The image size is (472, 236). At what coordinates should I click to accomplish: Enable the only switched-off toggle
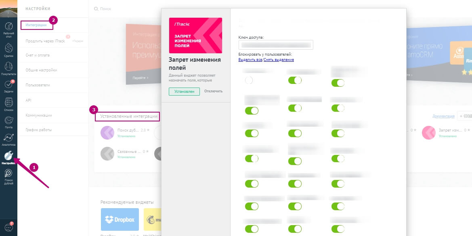[x=249, y=80]
